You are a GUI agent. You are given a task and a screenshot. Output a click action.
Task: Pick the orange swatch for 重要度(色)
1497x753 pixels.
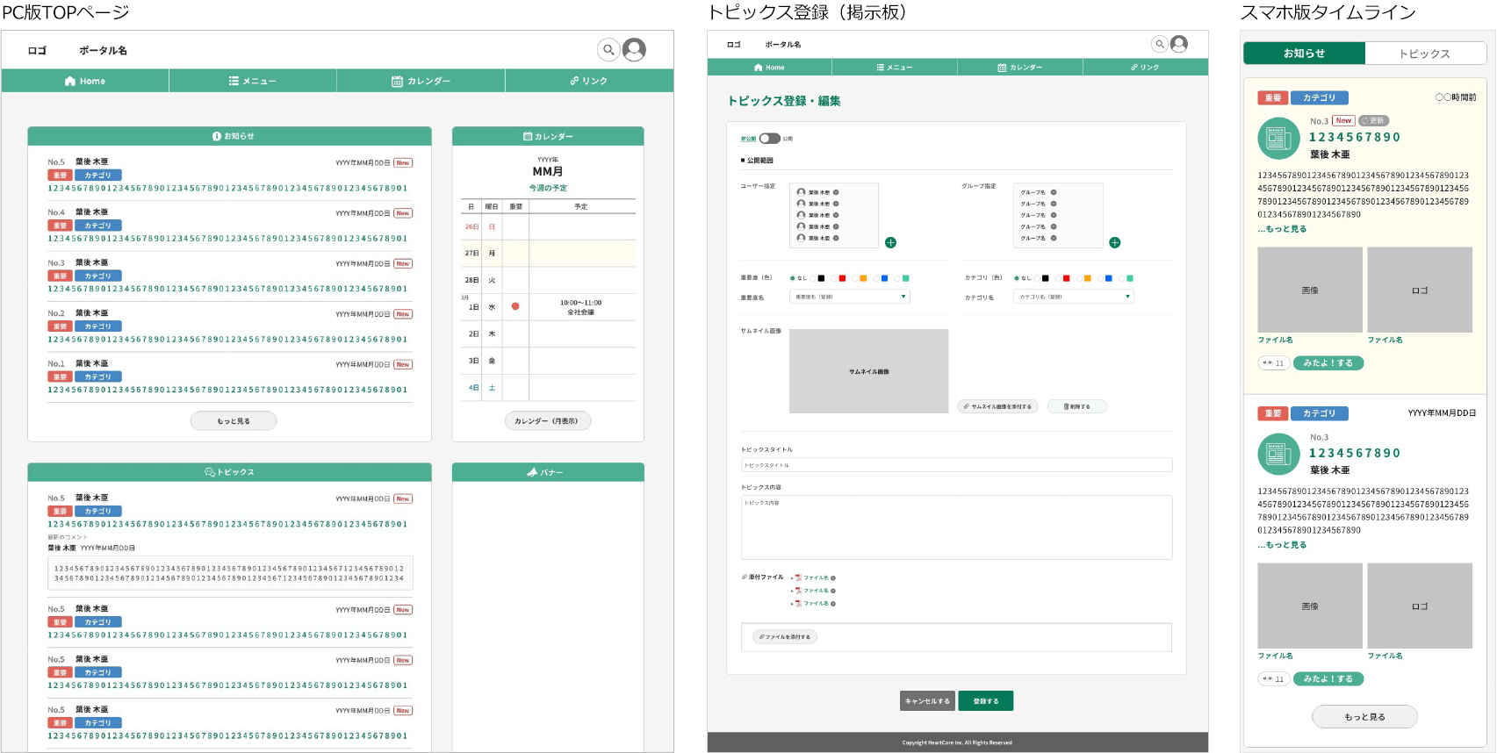click(x=863, y=278)
